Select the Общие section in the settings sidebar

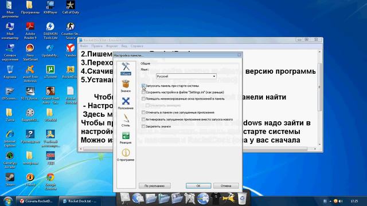pos(126,69)
